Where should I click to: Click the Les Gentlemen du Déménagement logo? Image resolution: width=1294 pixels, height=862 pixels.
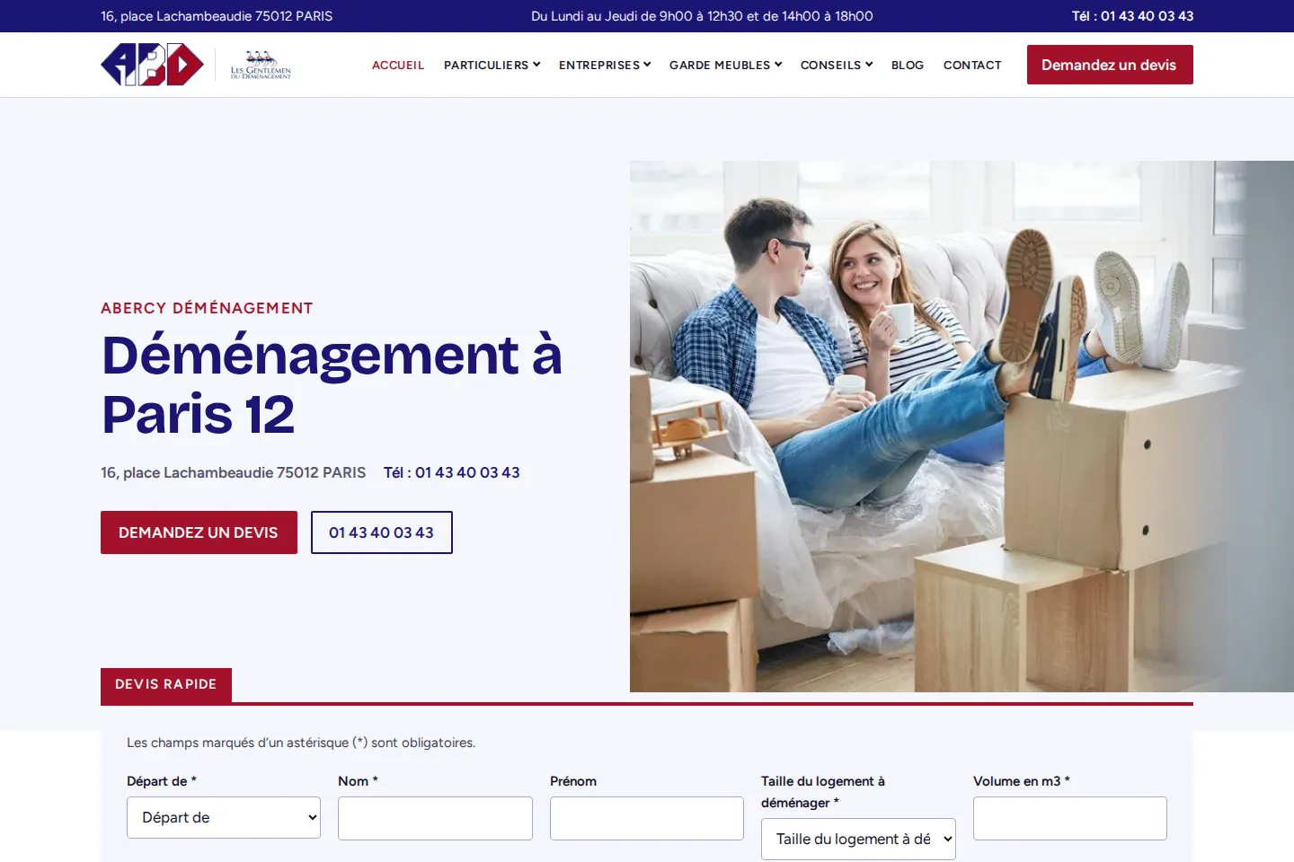(261, 65)
